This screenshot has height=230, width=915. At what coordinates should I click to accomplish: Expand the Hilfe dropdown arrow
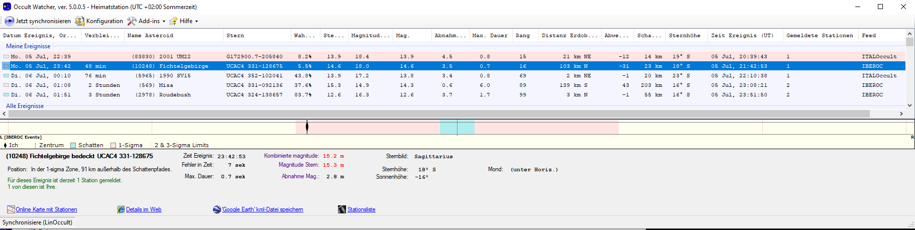click(196, 21)
